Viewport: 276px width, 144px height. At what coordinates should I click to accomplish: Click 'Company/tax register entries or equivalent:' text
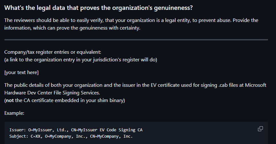coord(52,52)
